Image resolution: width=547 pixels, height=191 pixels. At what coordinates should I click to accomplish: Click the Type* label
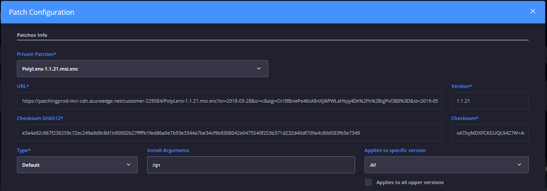click(24, 150)
